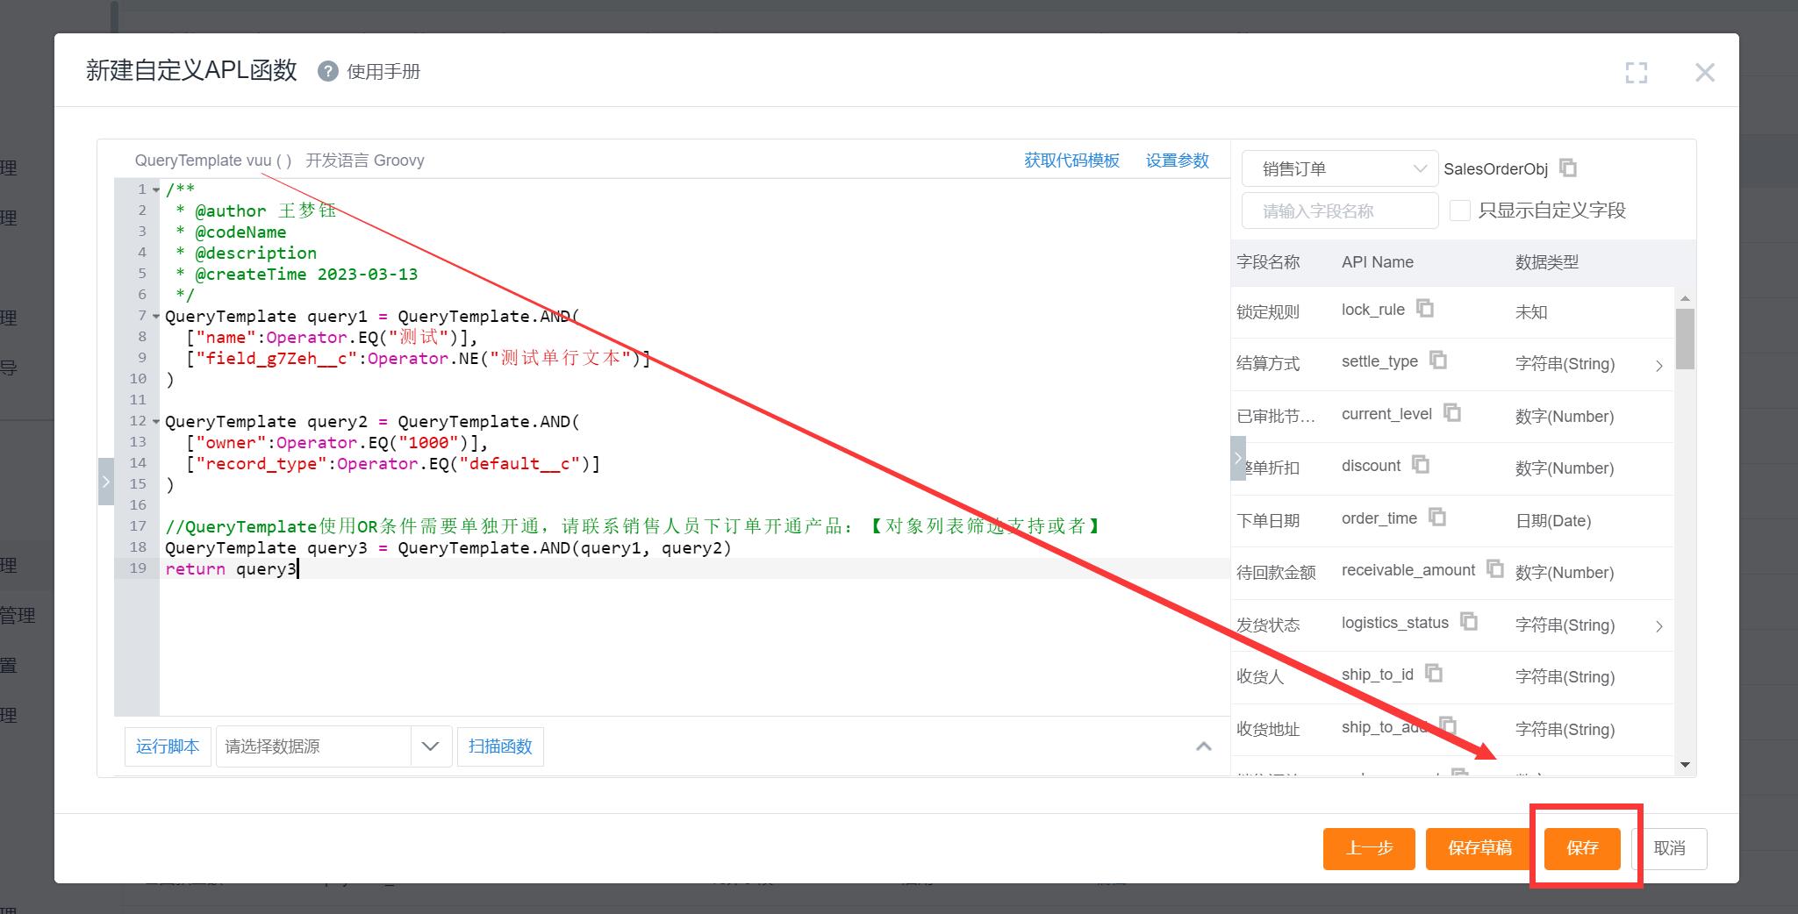The height and width of the screenshot is (914, 1798).
Task: Click the 使用手册 link
Action: 383,72
